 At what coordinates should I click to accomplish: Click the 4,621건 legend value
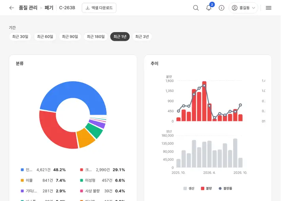pyautogui.click(x=44, y=170)
